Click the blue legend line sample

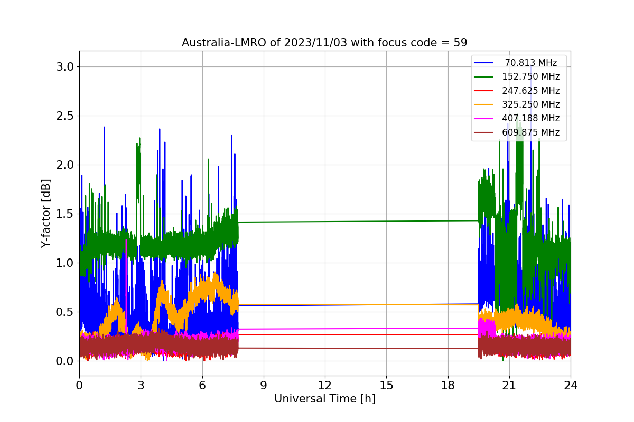(x=484, y=63)
